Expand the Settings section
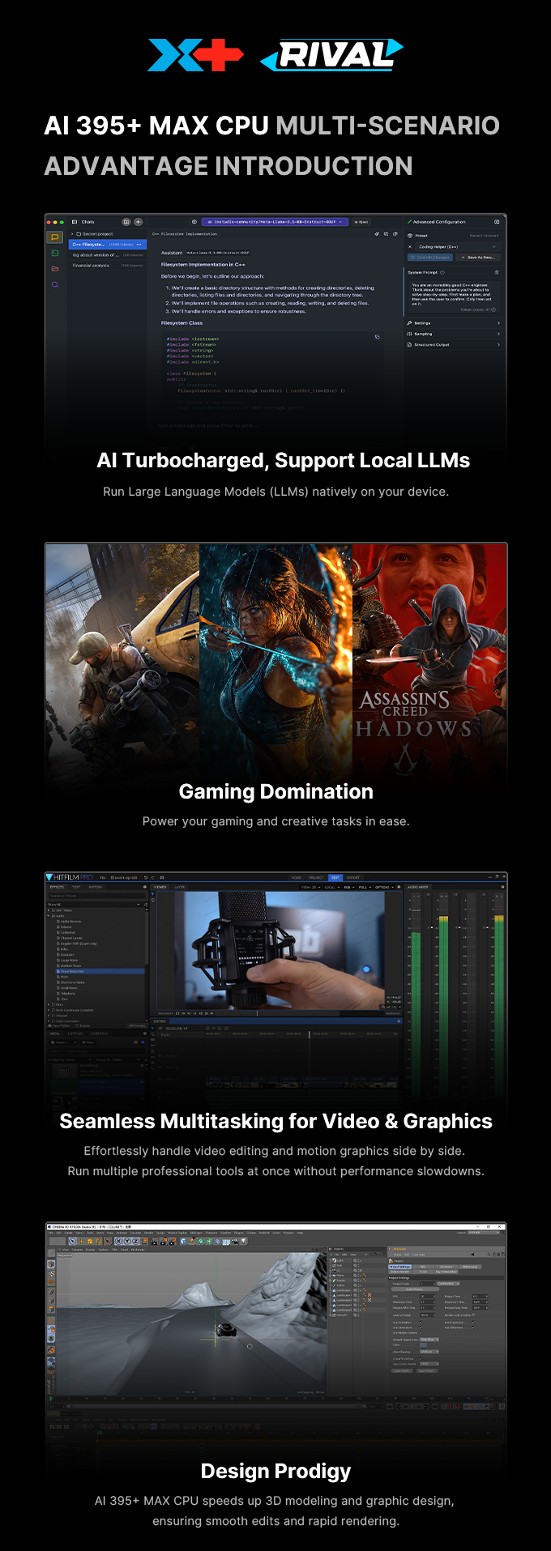This screenshot has height=1551, width=551. (454, 322)
